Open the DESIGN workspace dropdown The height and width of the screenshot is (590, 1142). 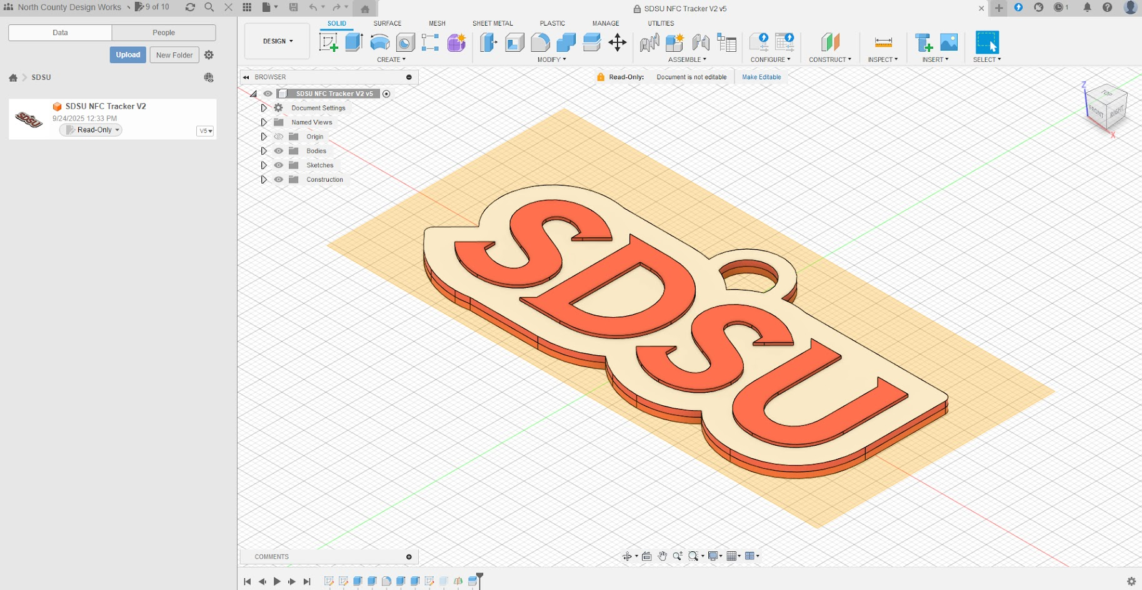point(278,41)
